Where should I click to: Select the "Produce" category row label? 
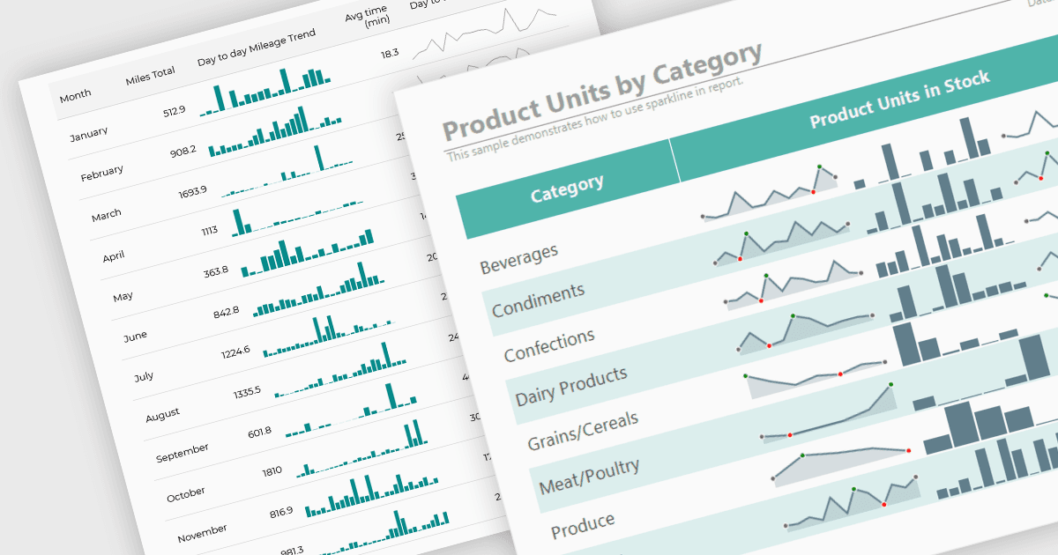pos(583,525)
